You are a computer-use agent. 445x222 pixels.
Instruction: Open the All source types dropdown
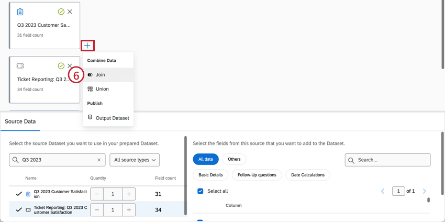135,160
